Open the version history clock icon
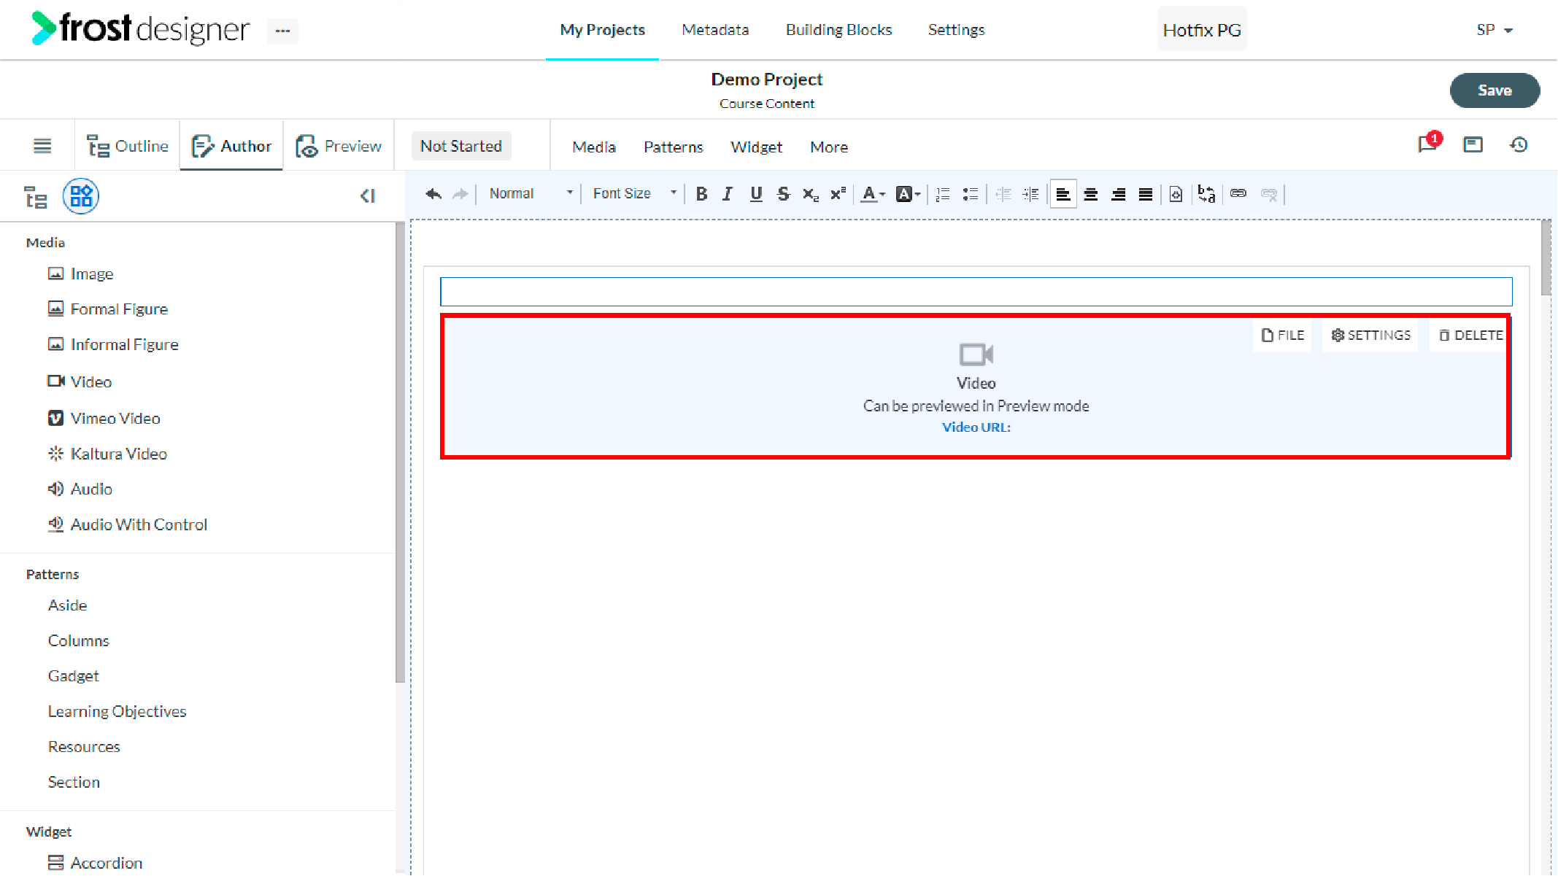This screenshot has height=876, width=1558. coord(1519,145)
